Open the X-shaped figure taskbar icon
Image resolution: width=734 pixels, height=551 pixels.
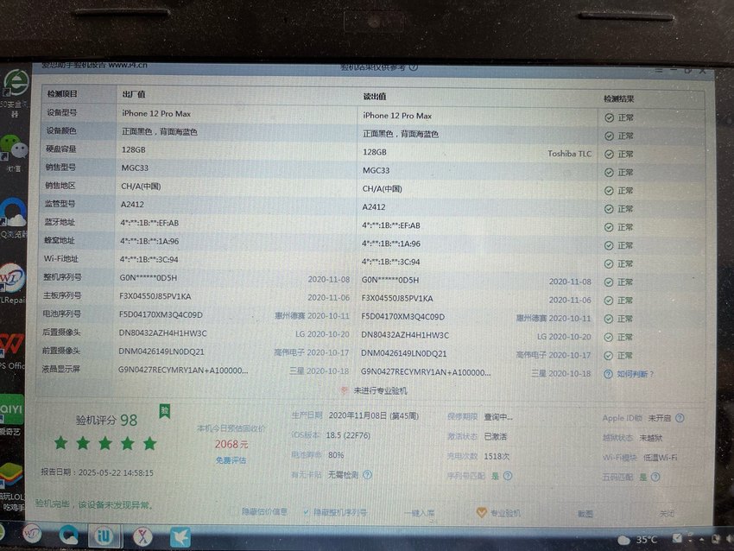pyautogui.click(x=142, y=536)
